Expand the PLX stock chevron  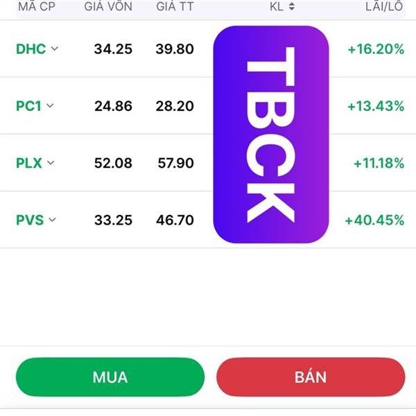tap(51, 164)
